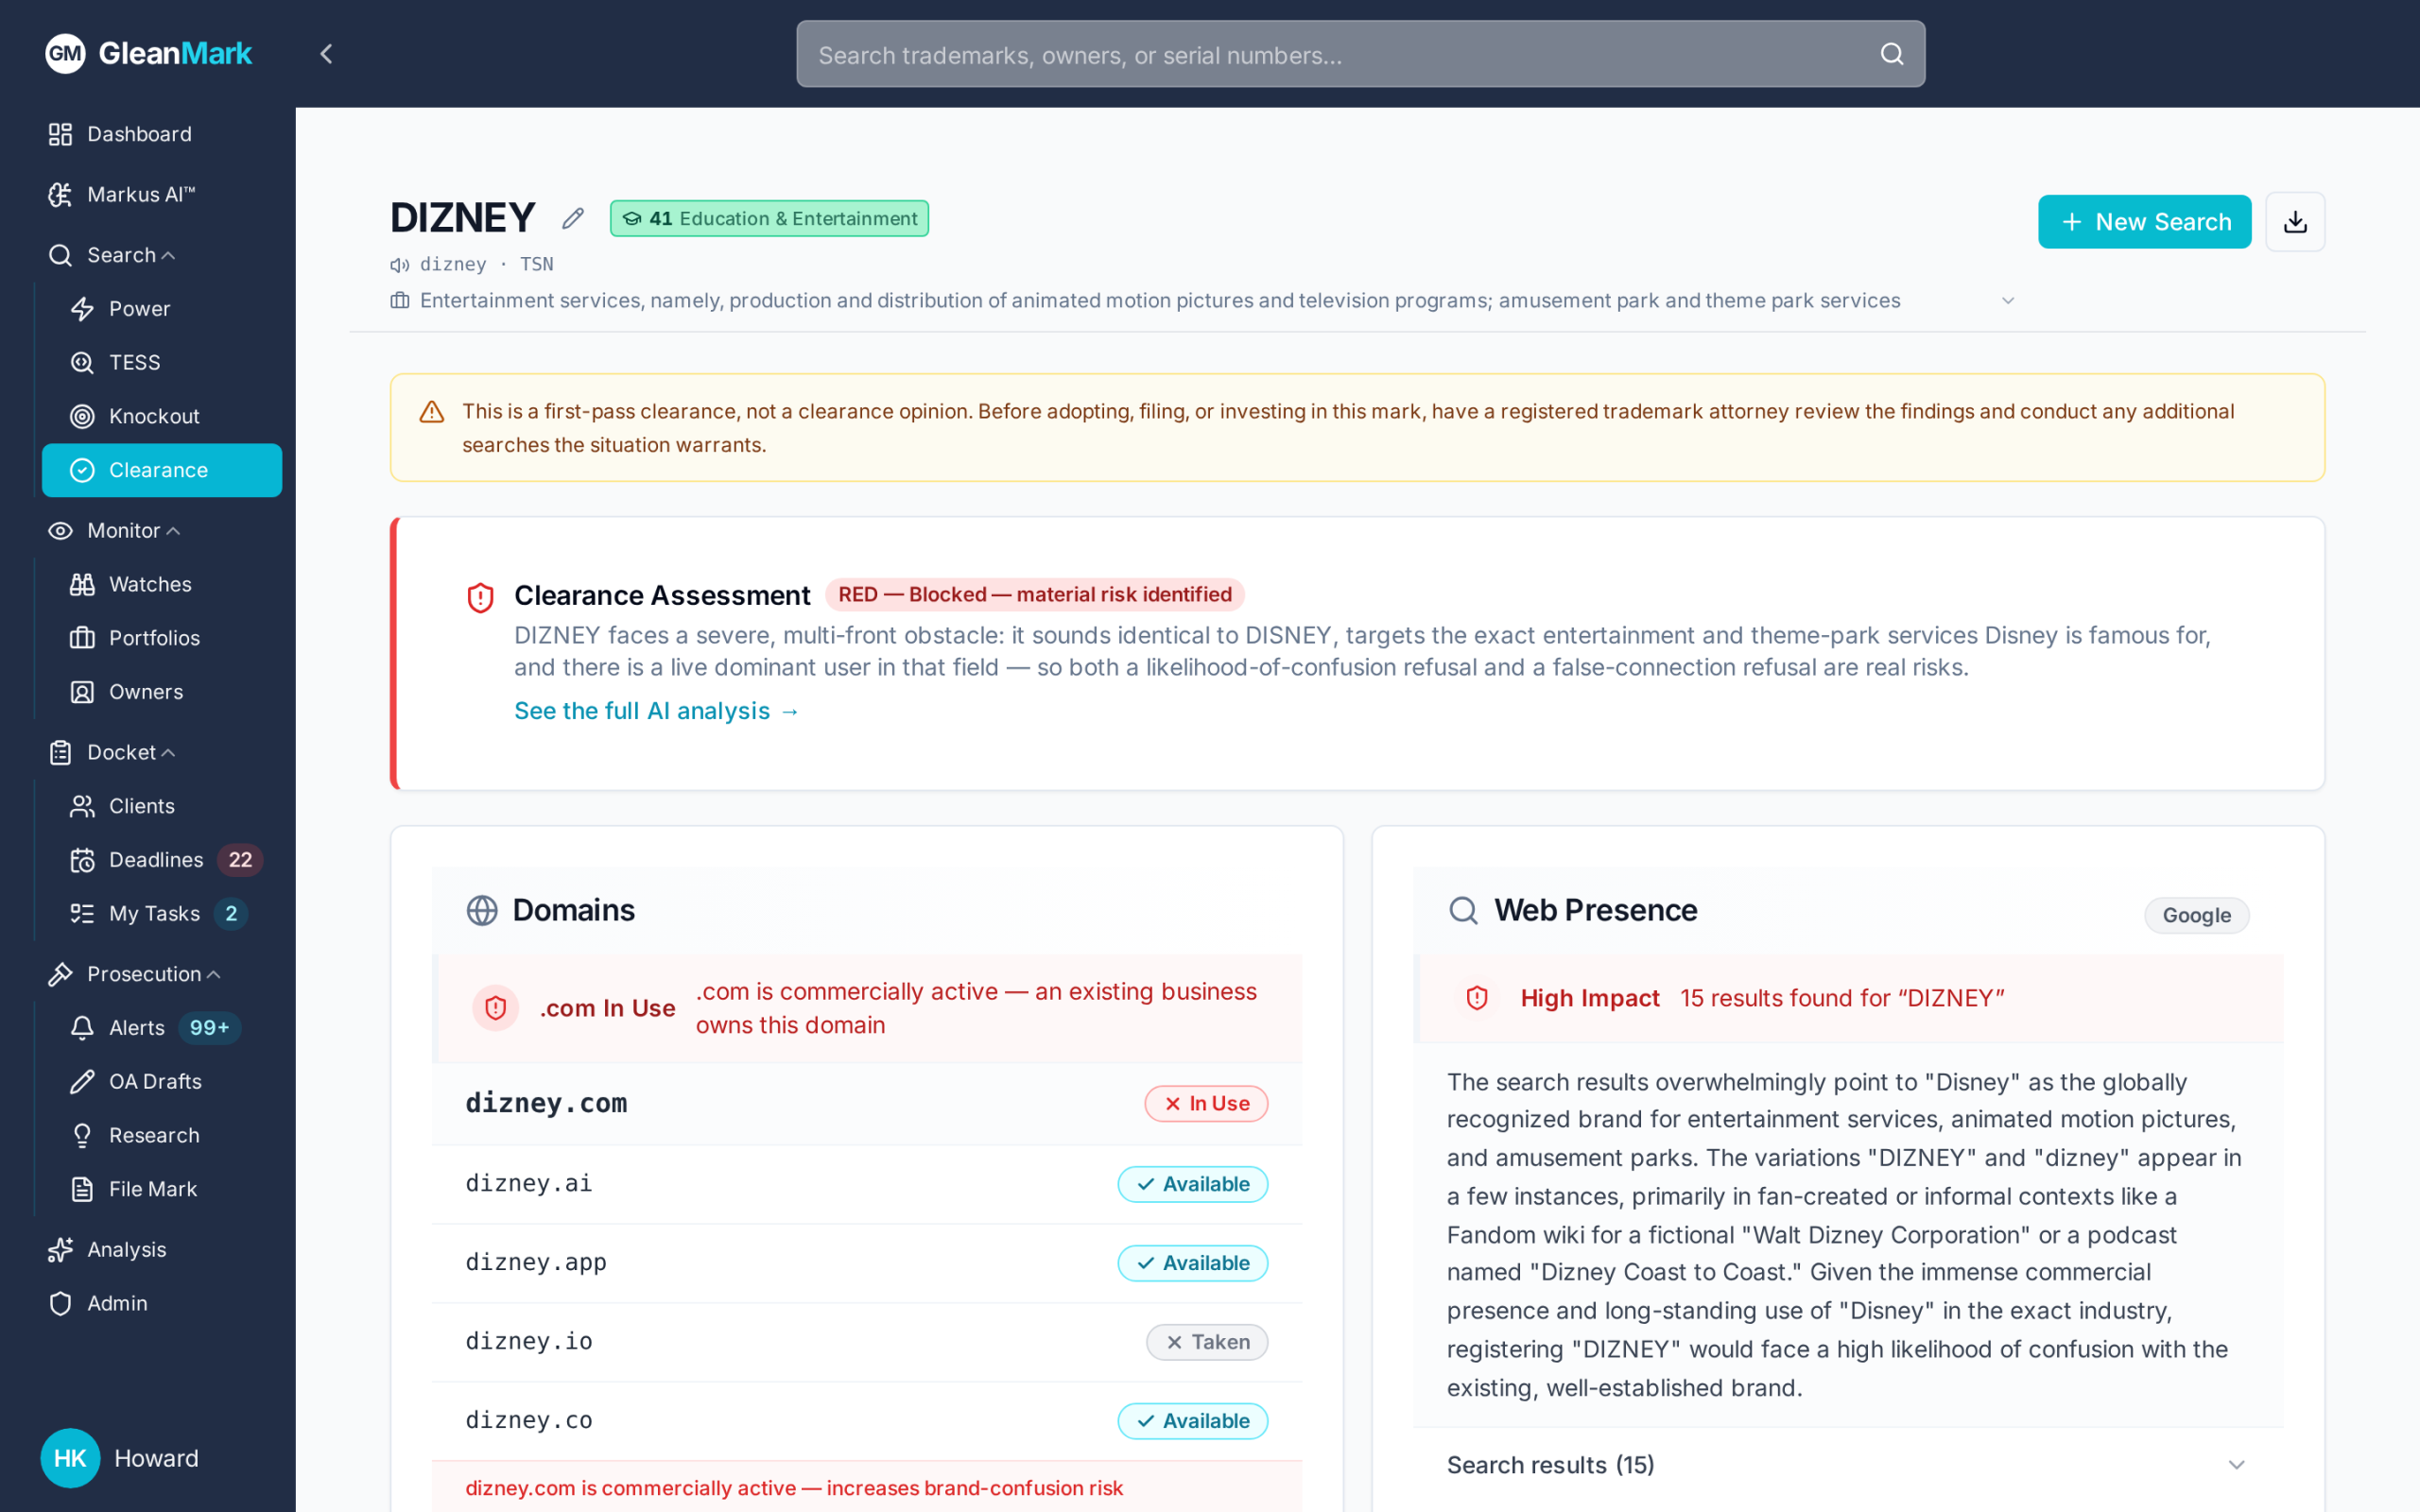Click the Clearance Assessment shield alert icon
This screenshot has width=2420, height=1512.
481,597
